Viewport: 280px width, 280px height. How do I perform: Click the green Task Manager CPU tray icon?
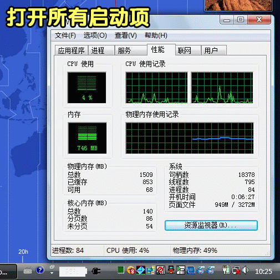pos(121,269)
